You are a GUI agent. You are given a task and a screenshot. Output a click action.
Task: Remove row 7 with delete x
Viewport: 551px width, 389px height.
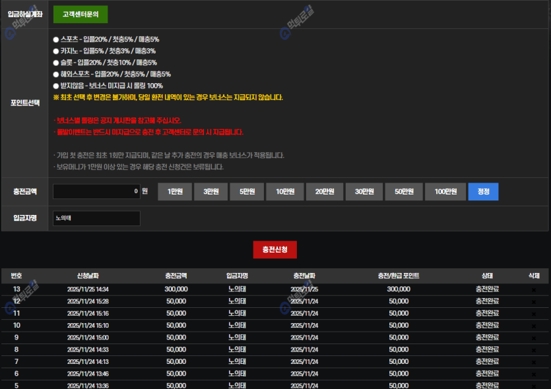[534, 362]
